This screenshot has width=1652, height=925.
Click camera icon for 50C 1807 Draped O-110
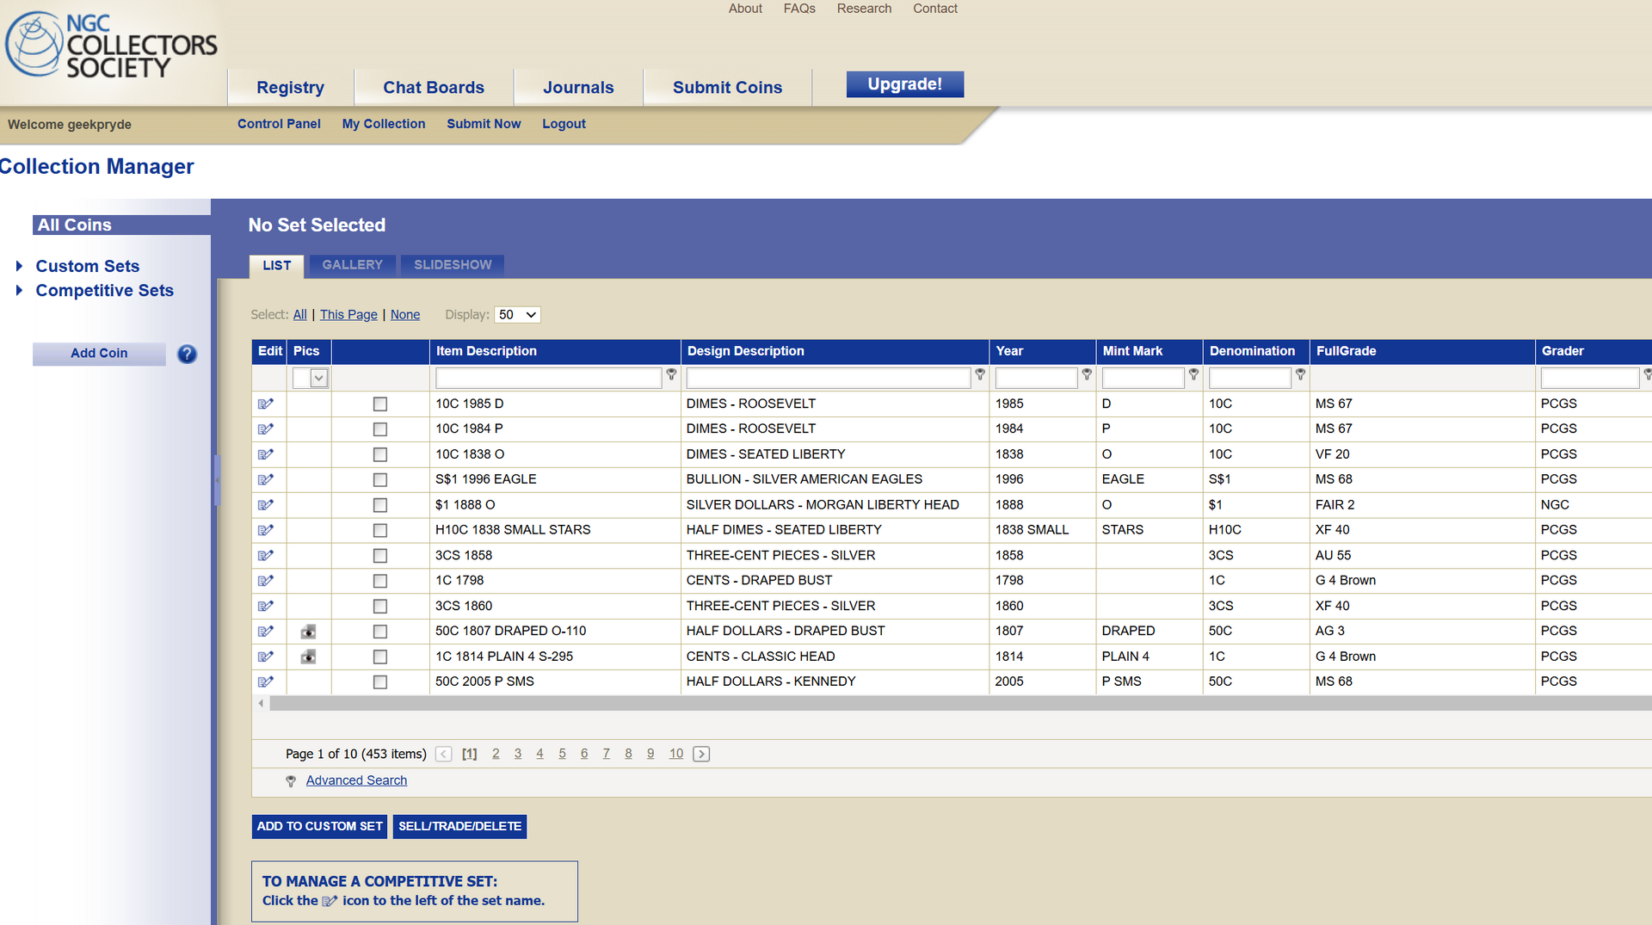[308, 632]
